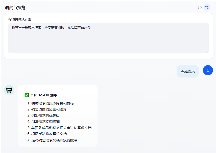Click the restart conversation refresh icon

pos(200,8)
